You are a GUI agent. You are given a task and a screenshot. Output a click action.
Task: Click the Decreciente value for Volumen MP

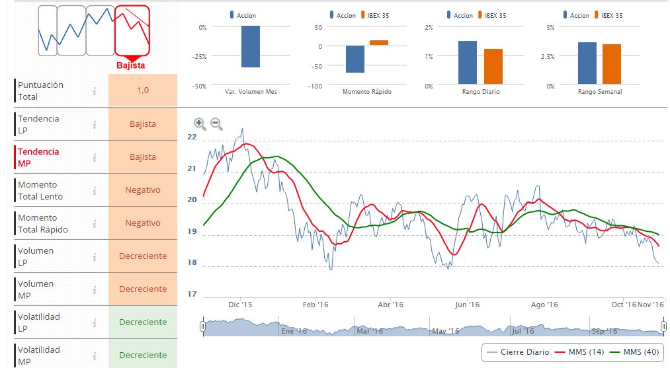click(x=143, y=289)
